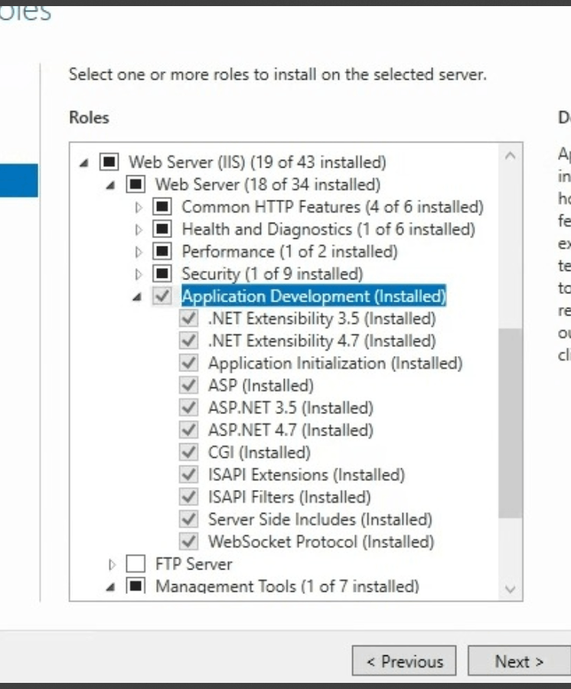Select 'Performance (1 of 2 installed)' row
Image resolution: width=571 pixels, height=689 pixels.
coord(290,252)
